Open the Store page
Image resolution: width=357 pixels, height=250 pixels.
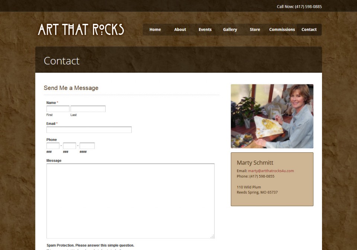click(255, 30)
